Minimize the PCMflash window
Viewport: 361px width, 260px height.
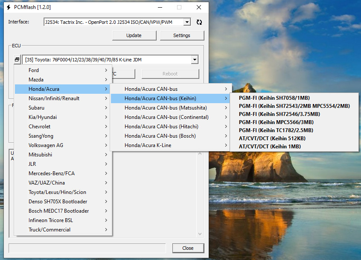click(x=160, y=7)
